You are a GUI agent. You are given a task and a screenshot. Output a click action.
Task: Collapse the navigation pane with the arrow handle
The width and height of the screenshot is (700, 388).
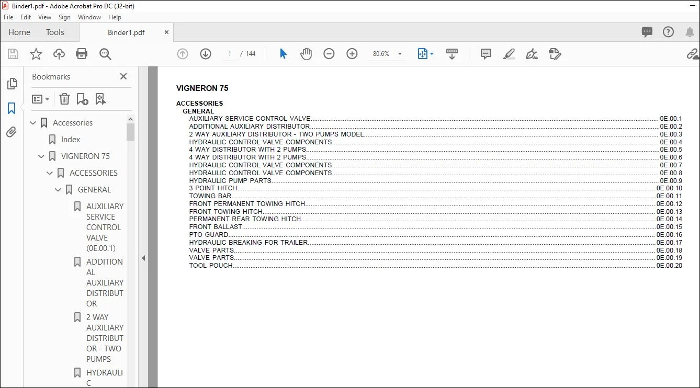[143, 258]
